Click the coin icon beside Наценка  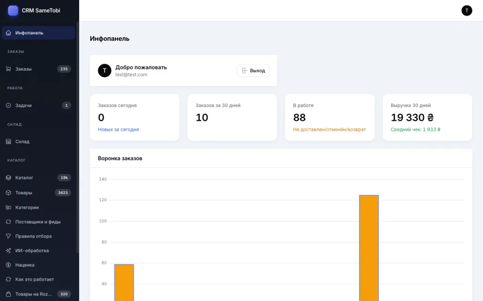click(x=8, y=265)
